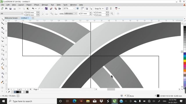The width and height of the screenshot is (186, 104).
Task: Click the Open file icon
Action: [x=6, y=9]
